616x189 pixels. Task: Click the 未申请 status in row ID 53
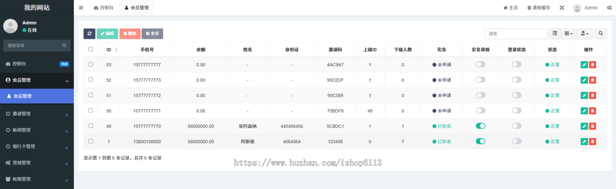click(x=442, y=65)
